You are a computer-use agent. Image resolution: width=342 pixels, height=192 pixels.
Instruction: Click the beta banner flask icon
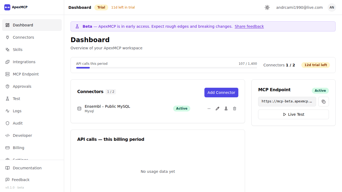pos(77,26)
